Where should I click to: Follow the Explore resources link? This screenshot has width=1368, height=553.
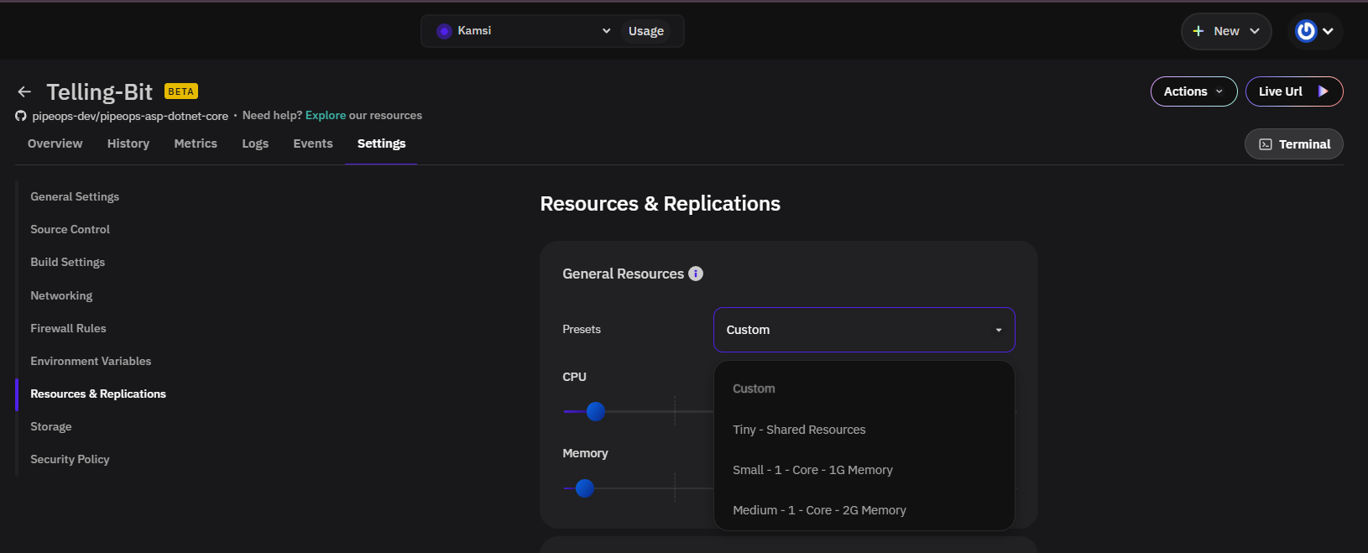pyautogui.click(x=326, y=116)
